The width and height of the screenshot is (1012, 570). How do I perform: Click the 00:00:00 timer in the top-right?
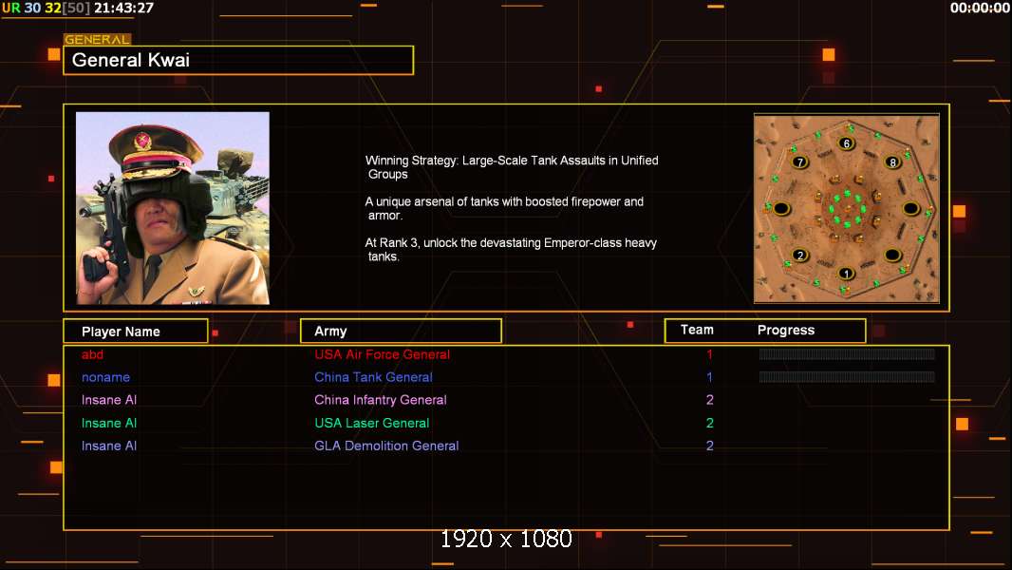coord(980,8)
